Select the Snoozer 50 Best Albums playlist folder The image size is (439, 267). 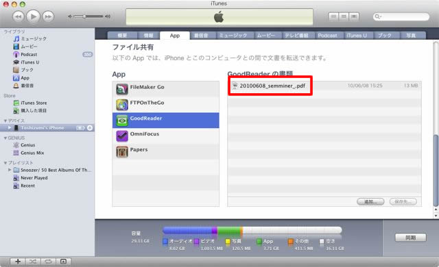[x=53, y=170]
